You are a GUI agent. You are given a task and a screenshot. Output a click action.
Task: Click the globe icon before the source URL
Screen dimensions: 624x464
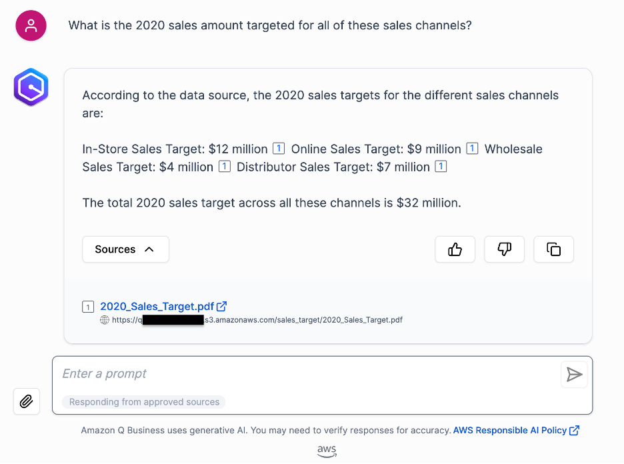[x=104, y=320]
